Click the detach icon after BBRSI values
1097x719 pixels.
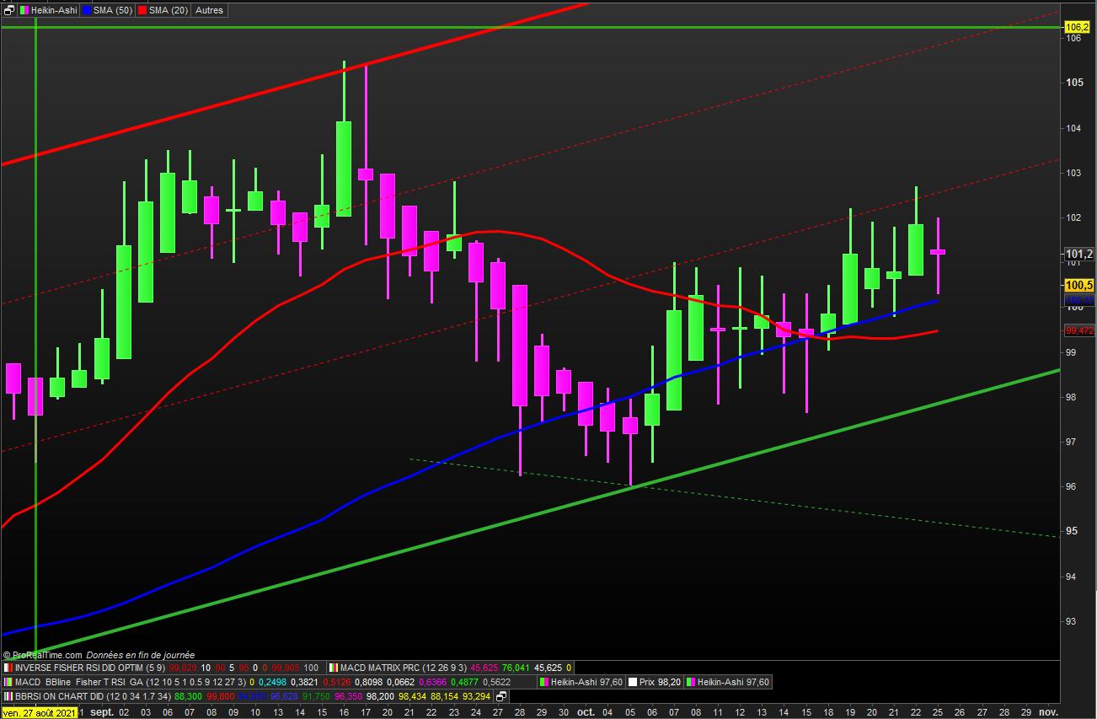501,697
